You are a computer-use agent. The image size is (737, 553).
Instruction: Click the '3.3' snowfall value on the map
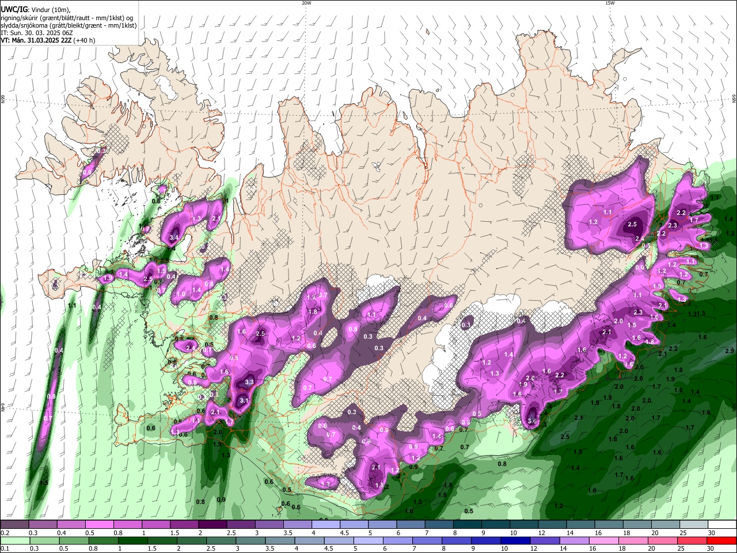point(249,382)
